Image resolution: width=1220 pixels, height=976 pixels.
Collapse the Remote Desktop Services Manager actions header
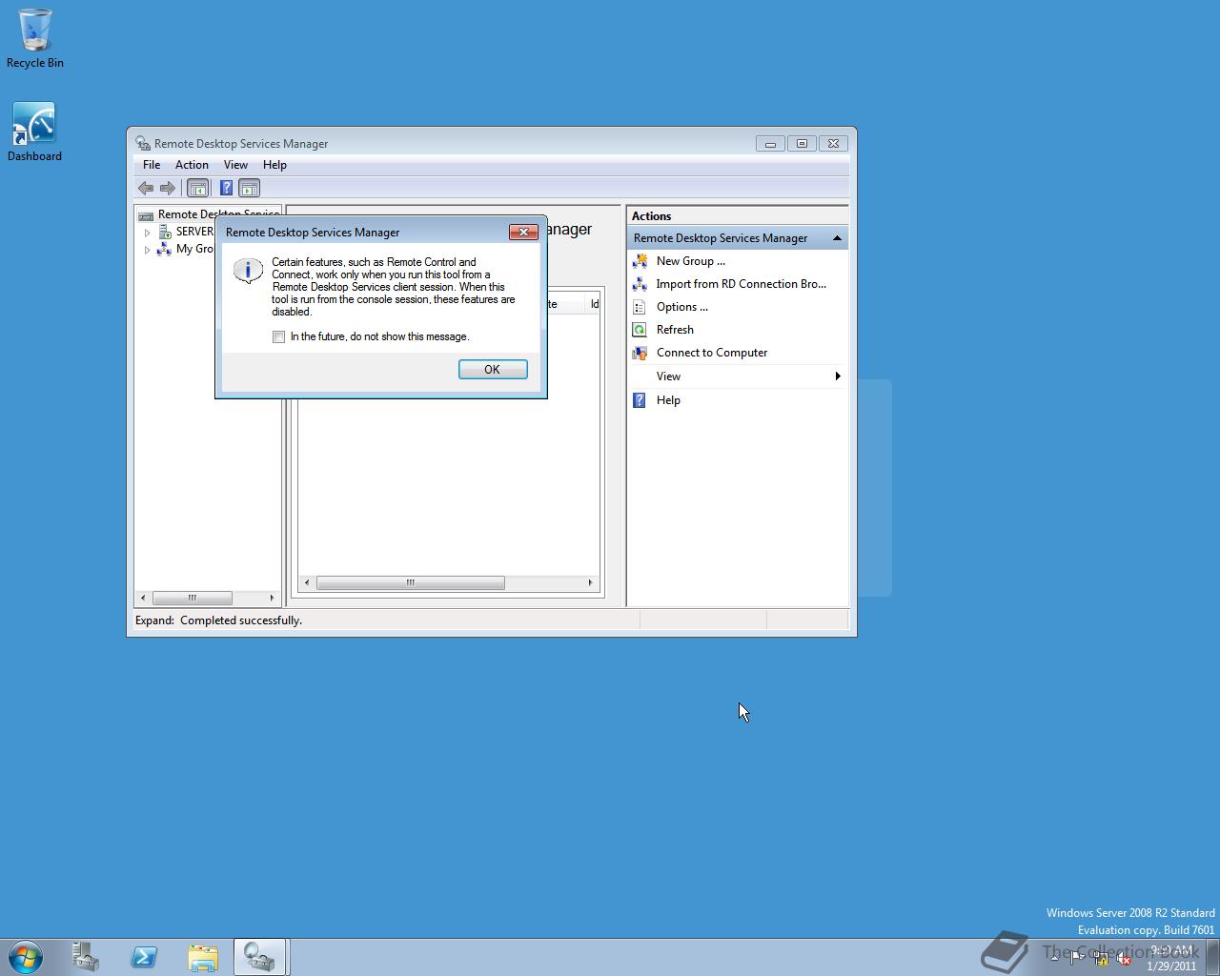pyautogui.click(x=837, y=238)
